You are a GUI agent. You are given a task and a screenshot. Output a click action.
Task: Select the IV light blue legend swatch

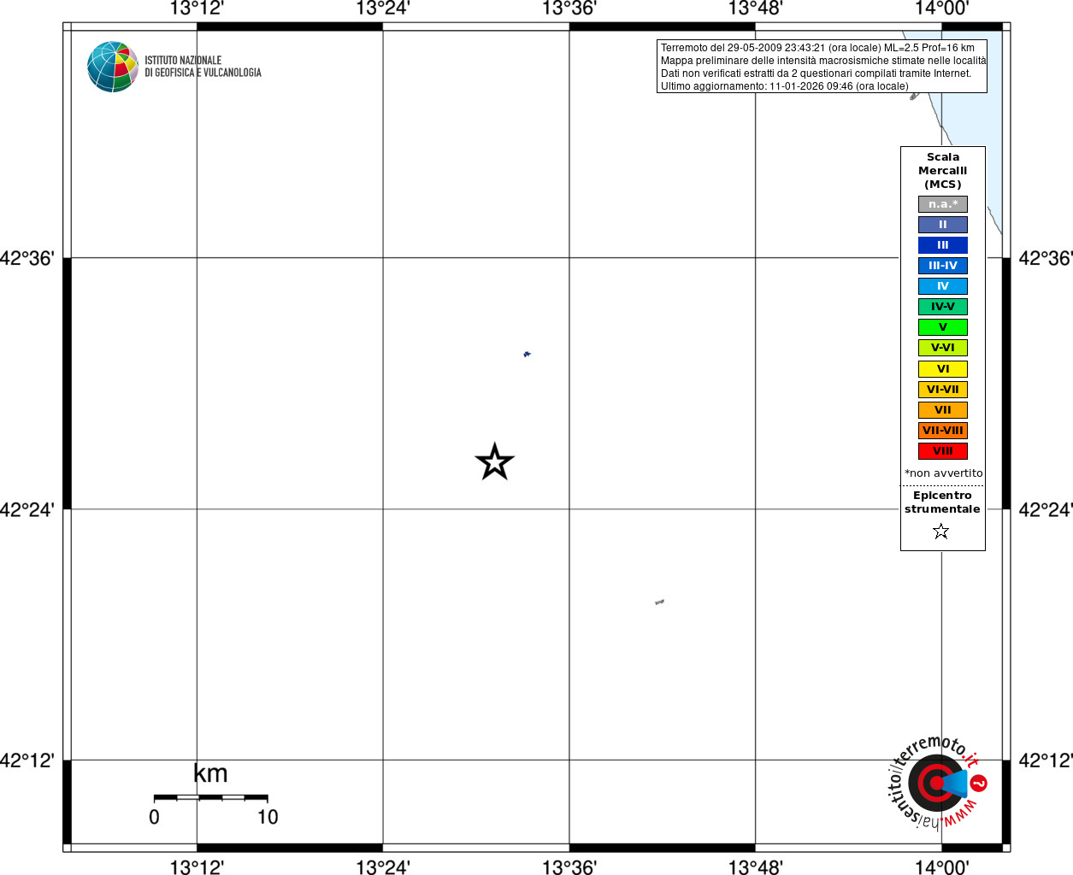click(943, 286)
